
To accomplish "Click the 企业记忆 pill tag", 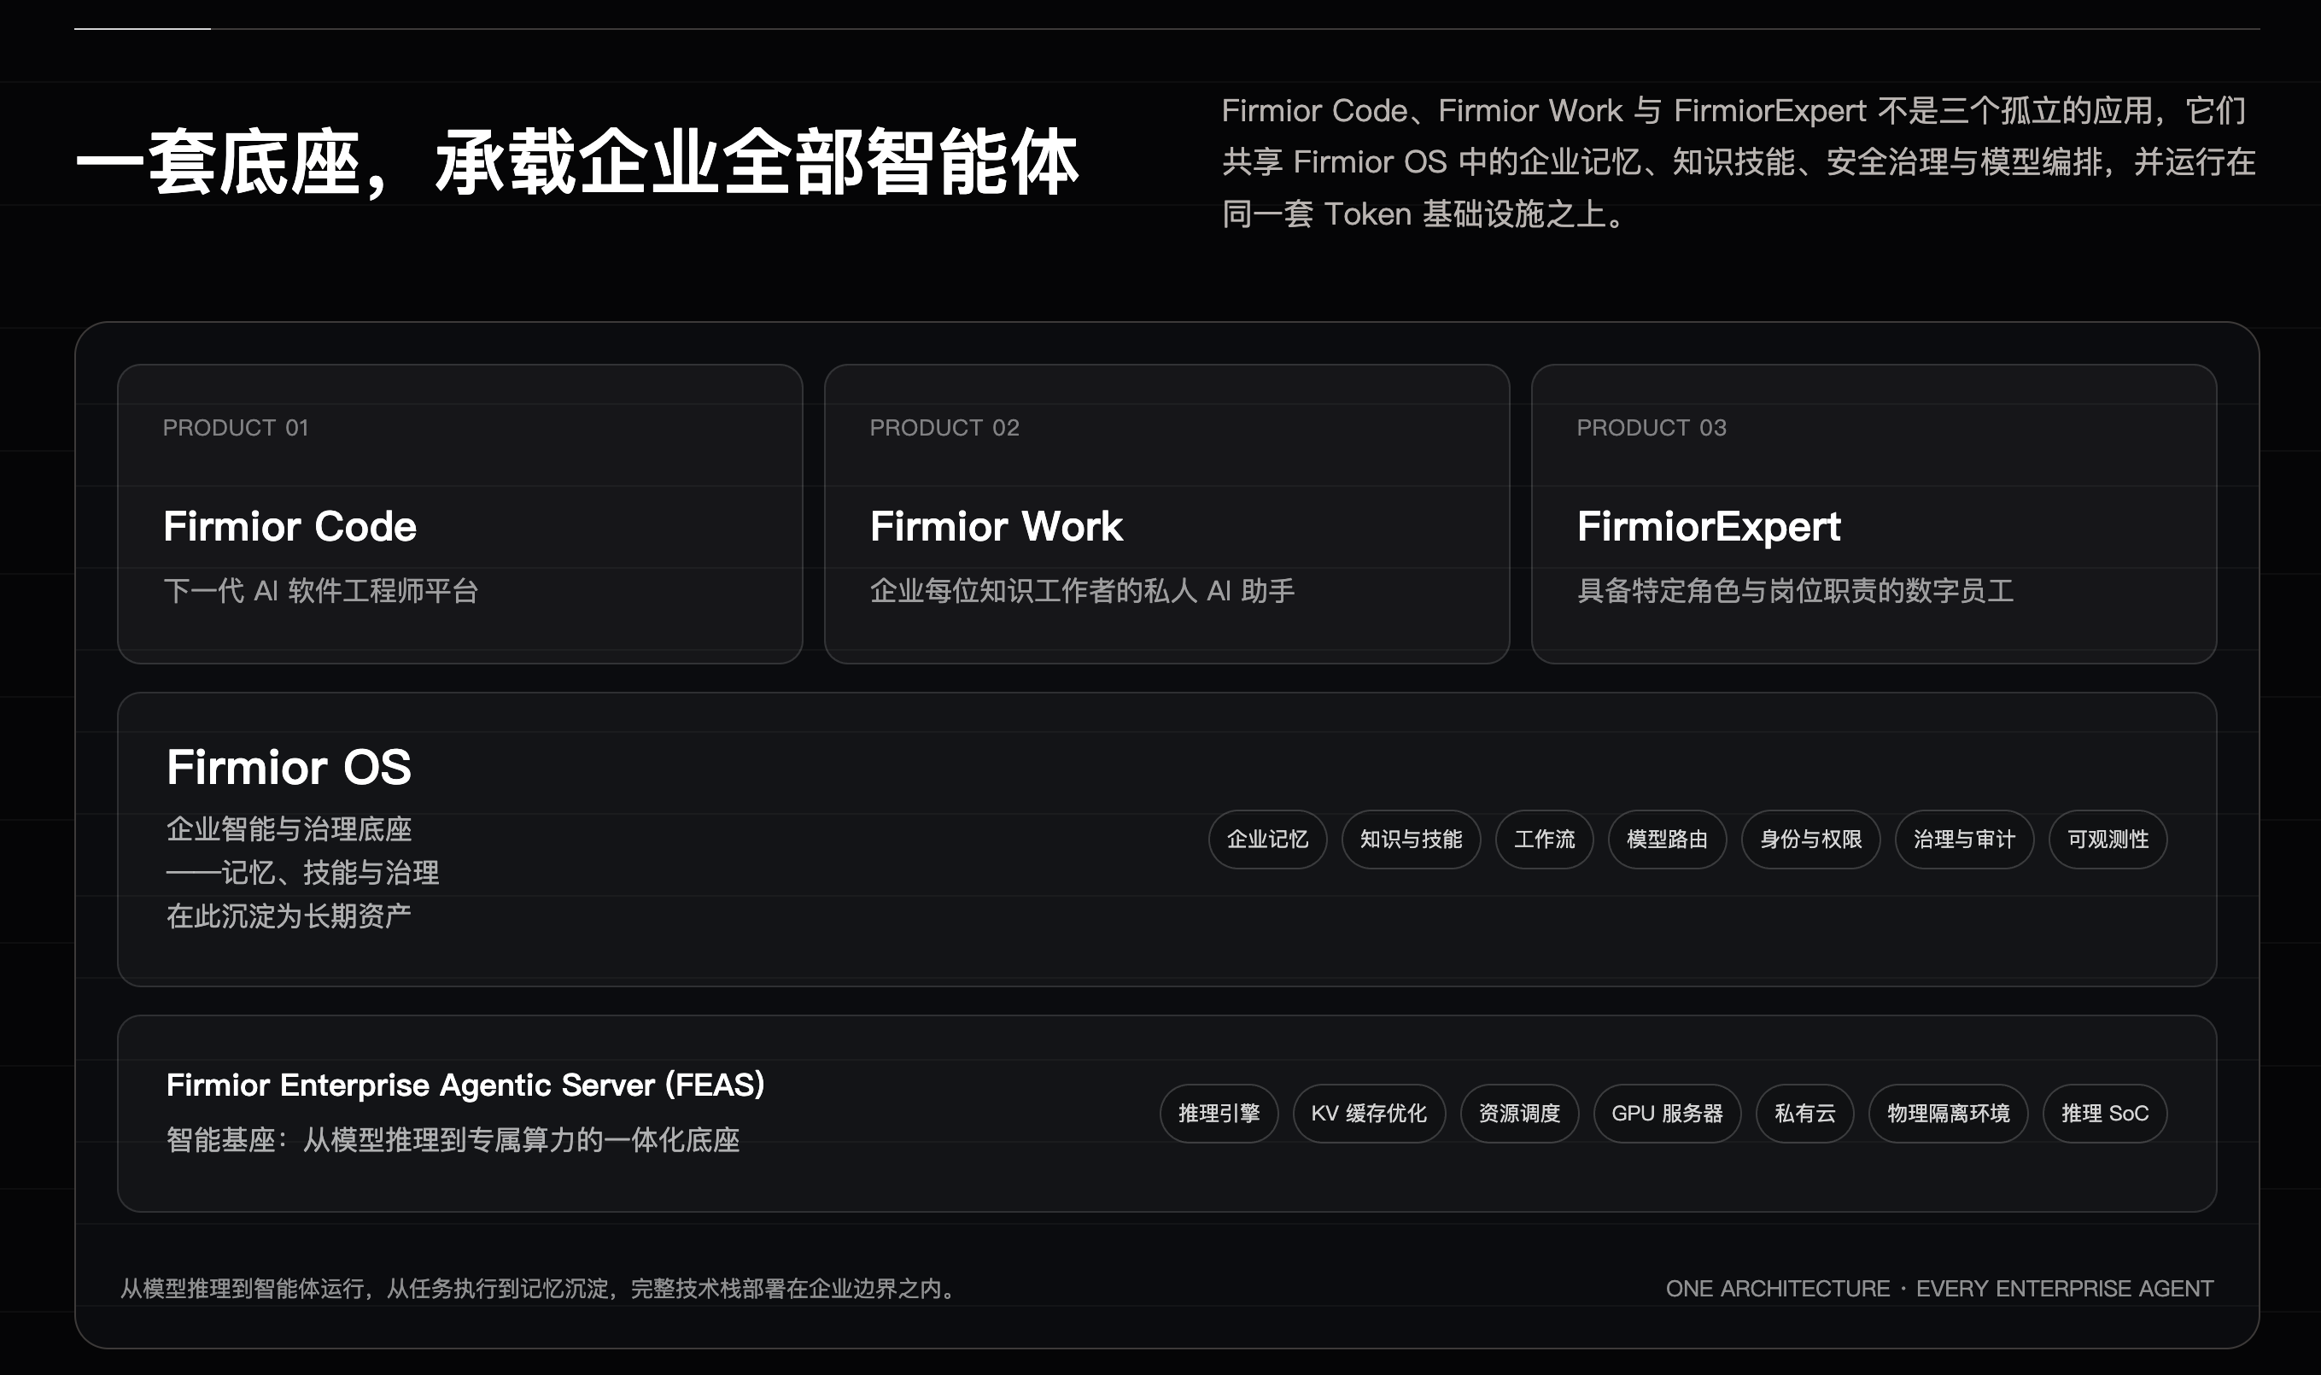I will [1267, 840].
